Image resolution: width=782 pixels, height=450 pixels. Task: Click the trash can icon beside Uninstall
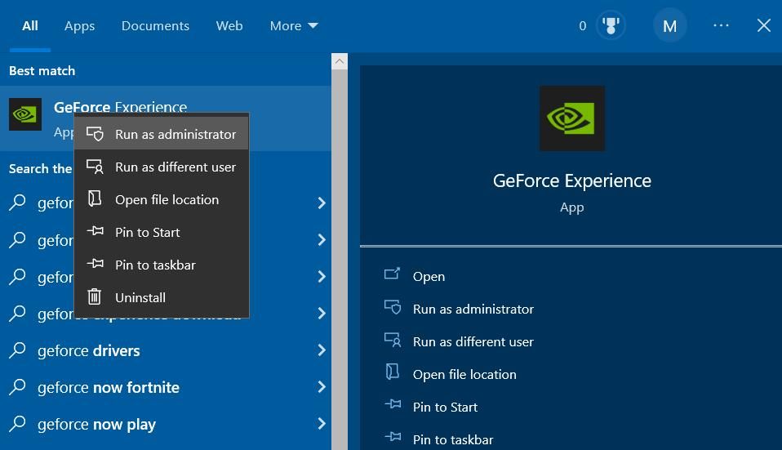point(94,296)
